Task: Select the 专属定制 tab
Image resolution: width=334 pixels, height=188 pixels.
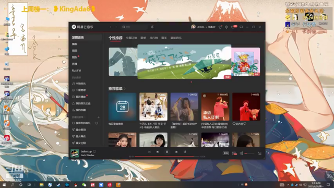Action: tap(132, 38)
